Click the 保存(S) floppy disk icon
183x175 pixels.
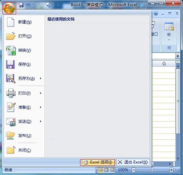pos(10,64)
